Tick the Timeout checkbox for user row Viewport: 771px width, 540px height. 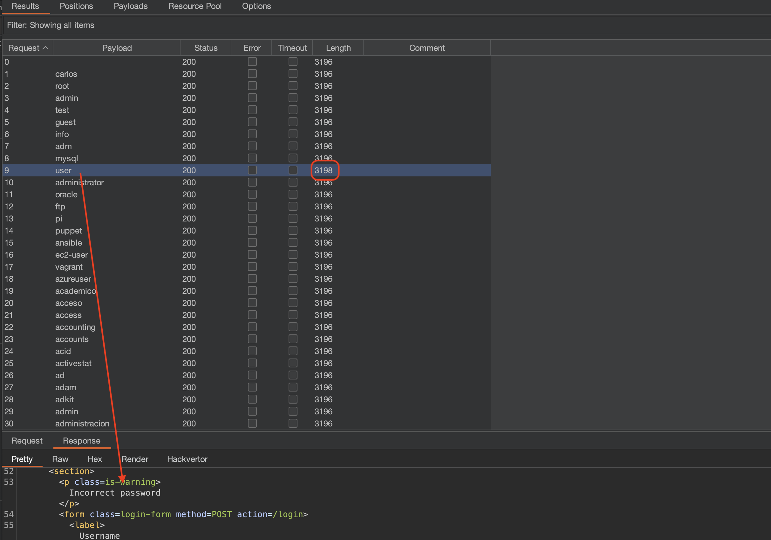pyautogui.click(x=293, y=170)
